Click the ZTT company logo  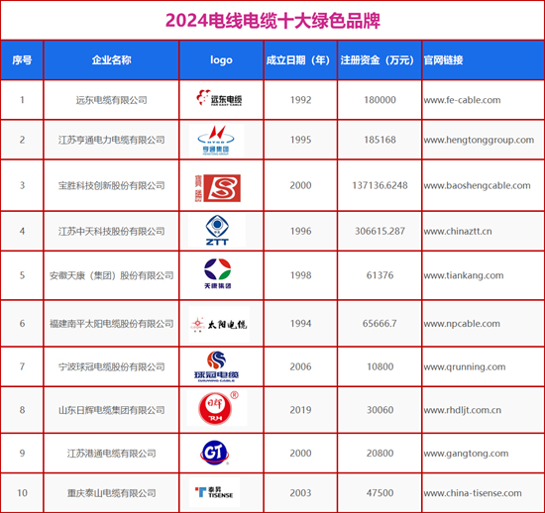click(217, 231)
